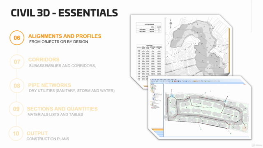This screenshot has width=263, height=148.
Task: Click the pond circle on pipe network map
Action: point(245,128)
